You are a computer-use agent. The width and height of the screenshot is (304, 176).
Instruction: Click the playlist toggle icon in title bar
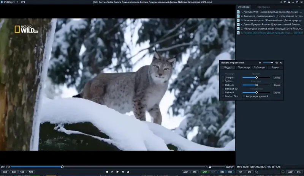[23, 2]
